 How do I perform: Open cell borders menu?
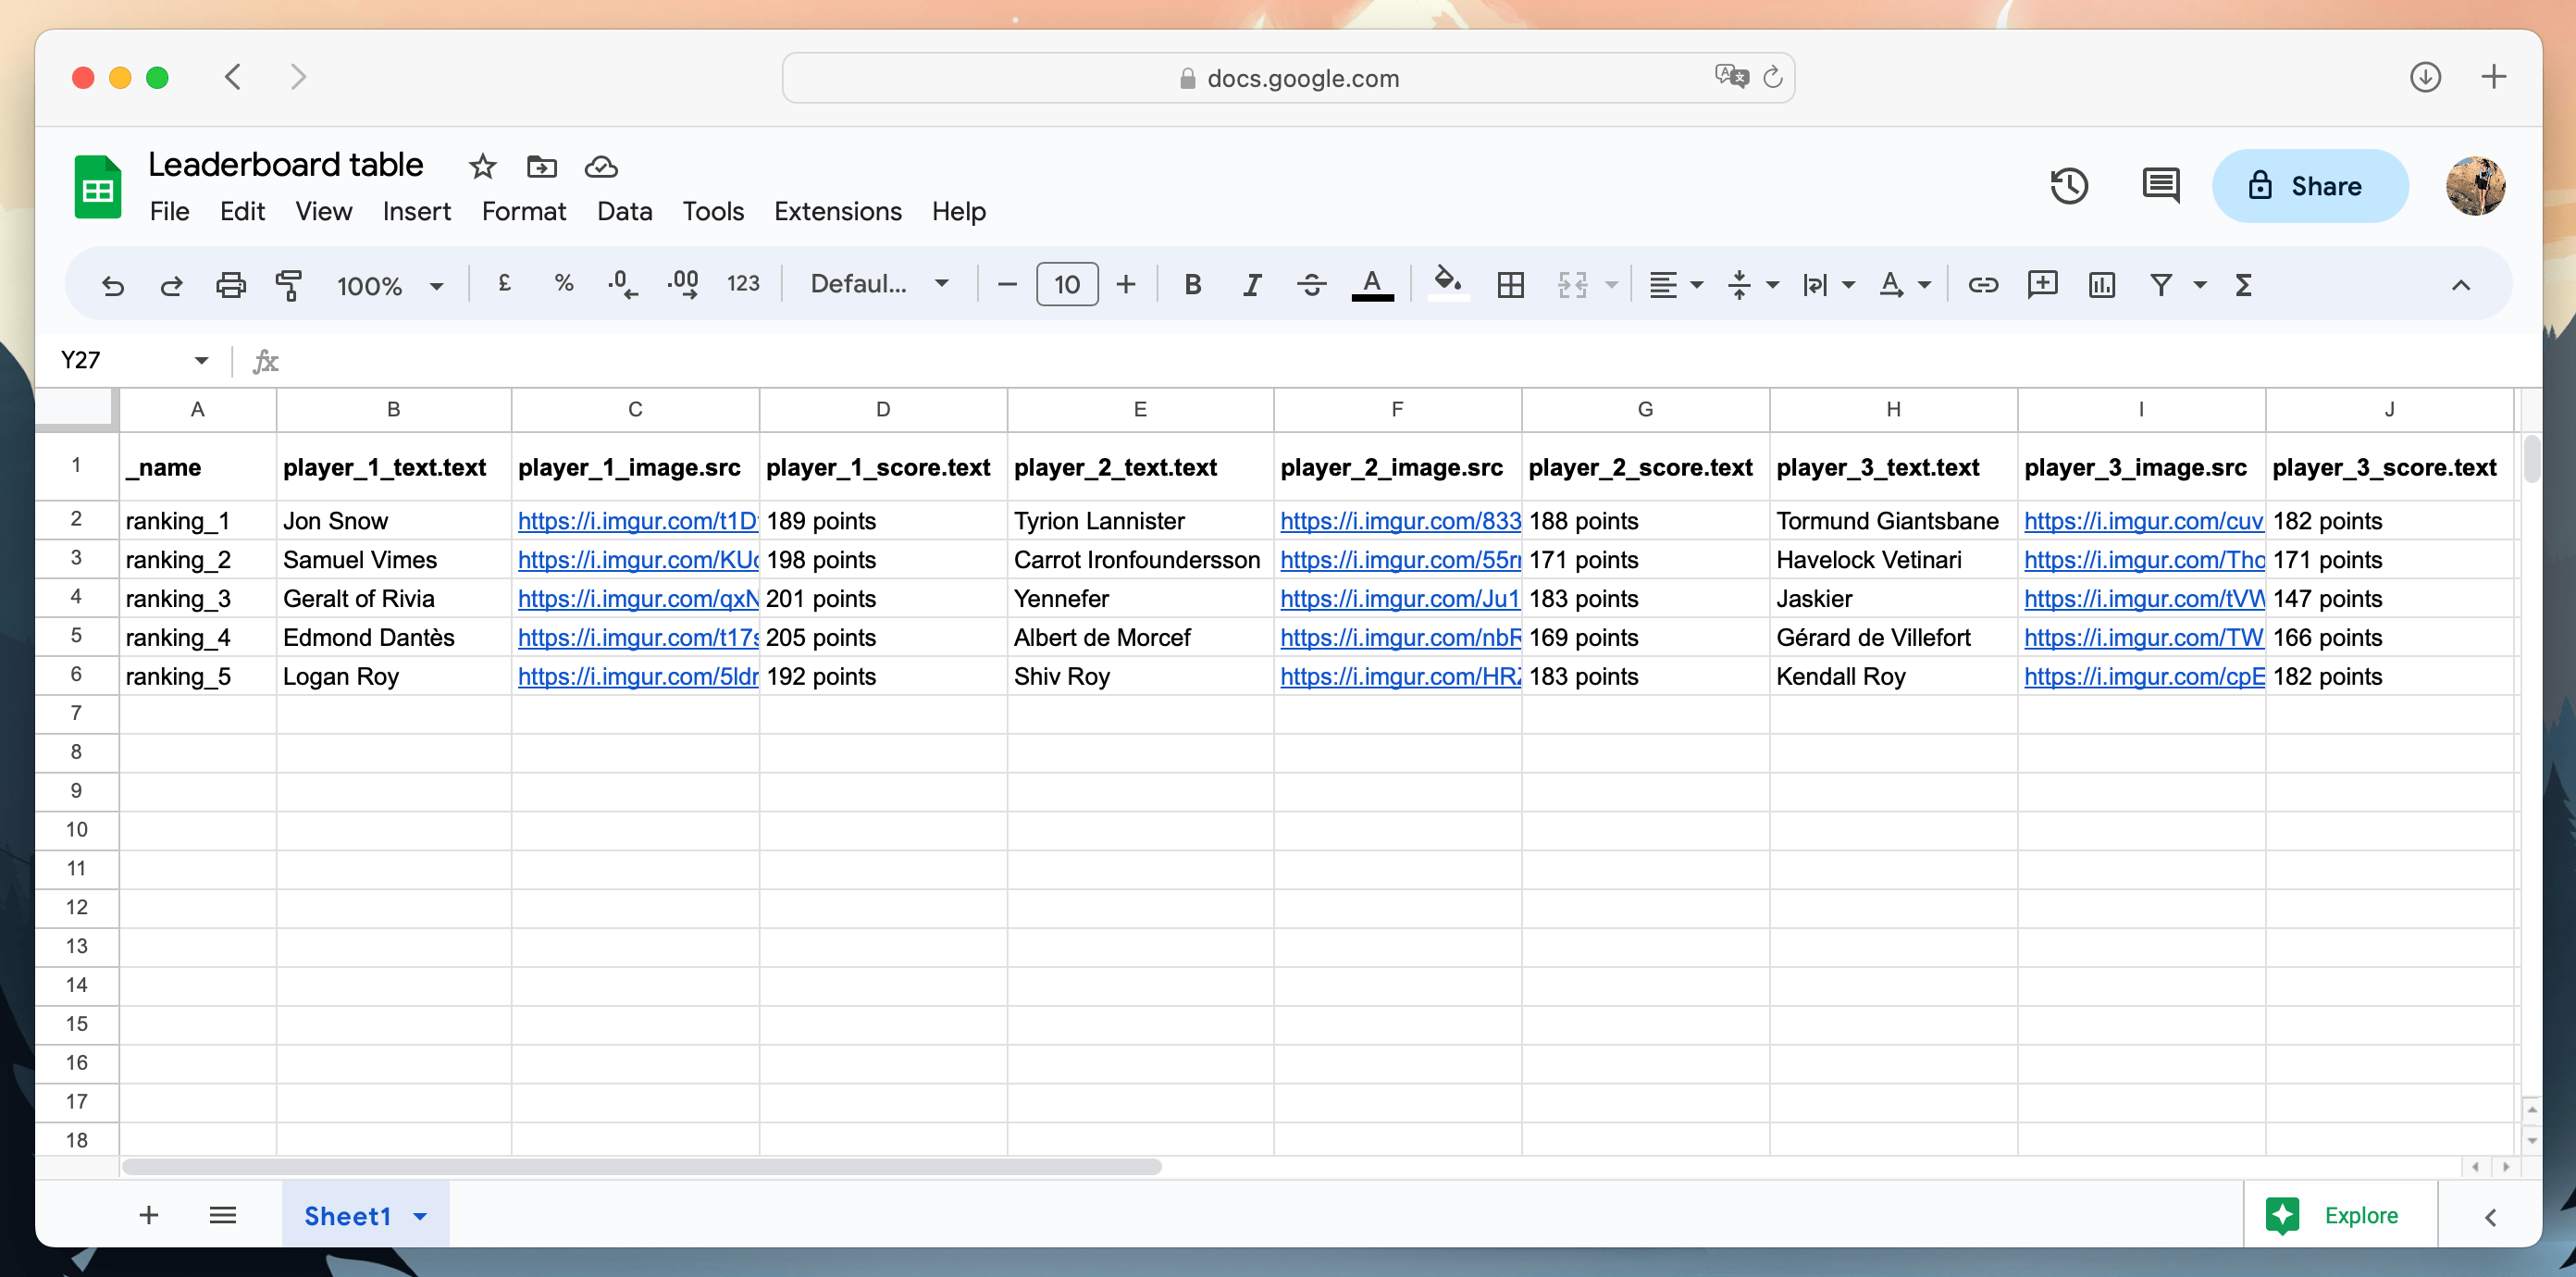(1510, 285)
